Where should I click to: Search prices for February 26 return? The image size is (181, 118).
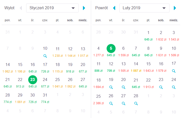tap(111, 103)
